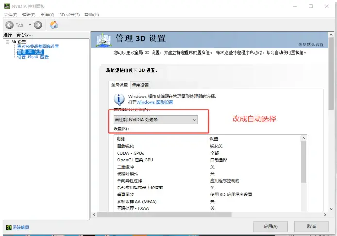Open the 帮助(H) menu
This screenshot has width=337, height=236.
click(x=92, y=15)
